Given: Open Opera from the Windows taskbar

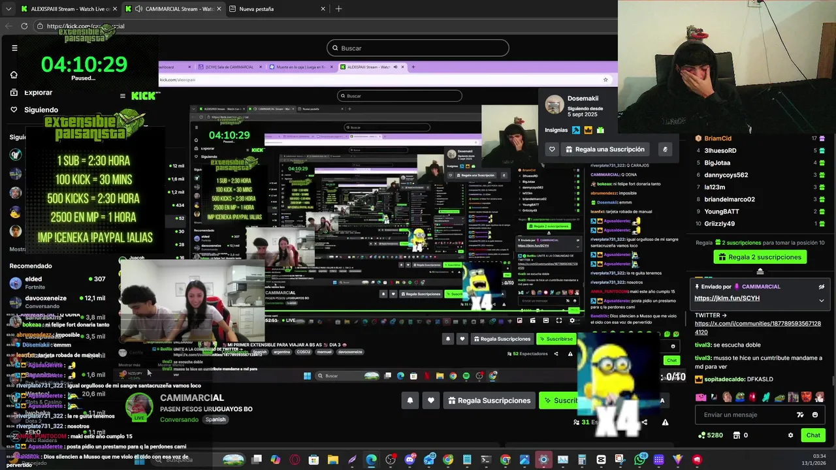Looking at the screenshot, I should [x=295, y=460].
